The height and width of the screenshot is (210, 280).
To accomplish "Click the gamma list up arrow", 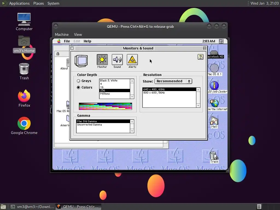I will point(132,122).
